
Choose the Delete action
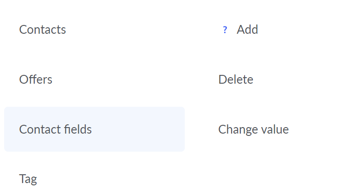point(236,80)
